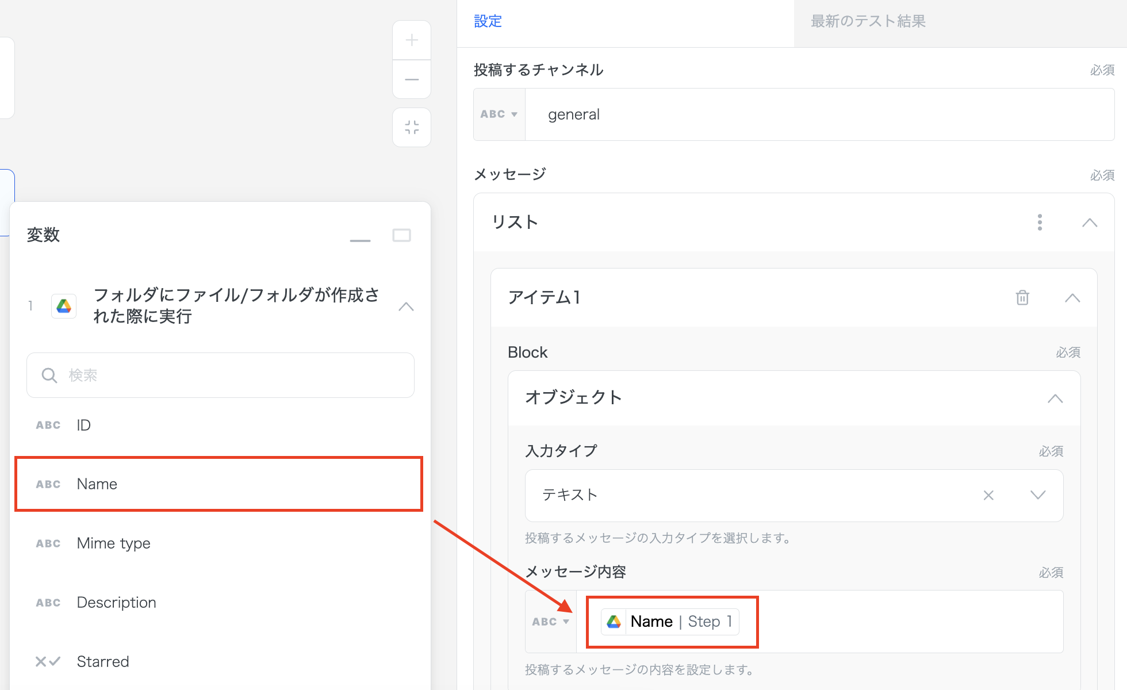
Task: Open the kebab menu on the リスト block
Action: point(1040,222)
